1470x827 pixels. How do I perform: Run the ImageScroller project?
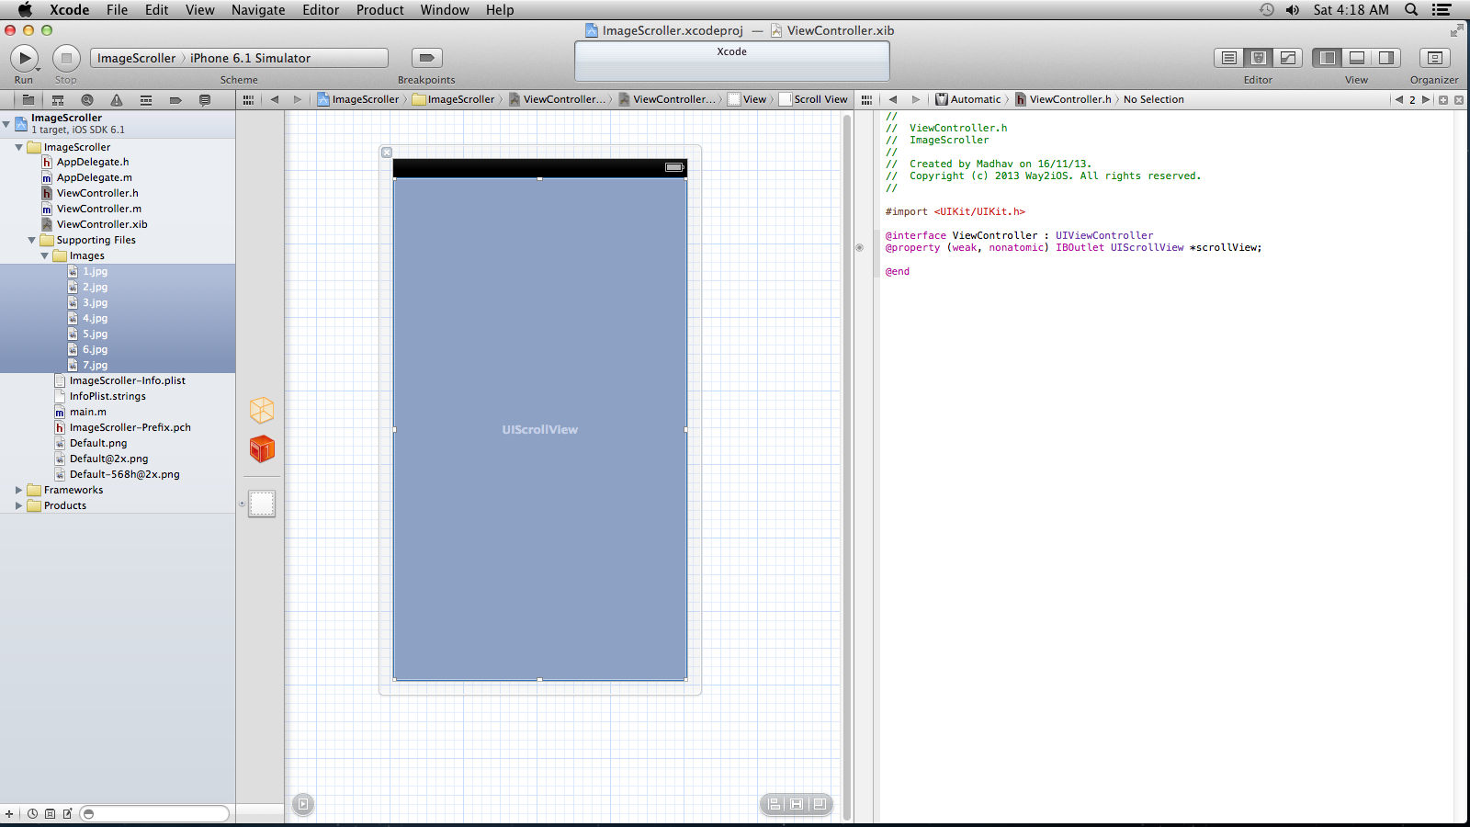[x=24, y=58]
